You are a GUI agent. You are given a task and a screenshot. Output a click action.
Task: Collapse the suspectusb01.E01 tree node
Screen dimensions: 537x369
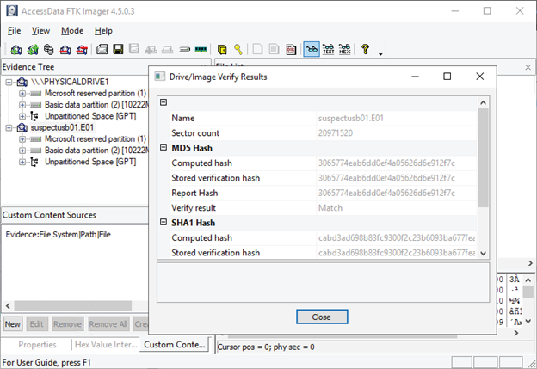(9, 127)
